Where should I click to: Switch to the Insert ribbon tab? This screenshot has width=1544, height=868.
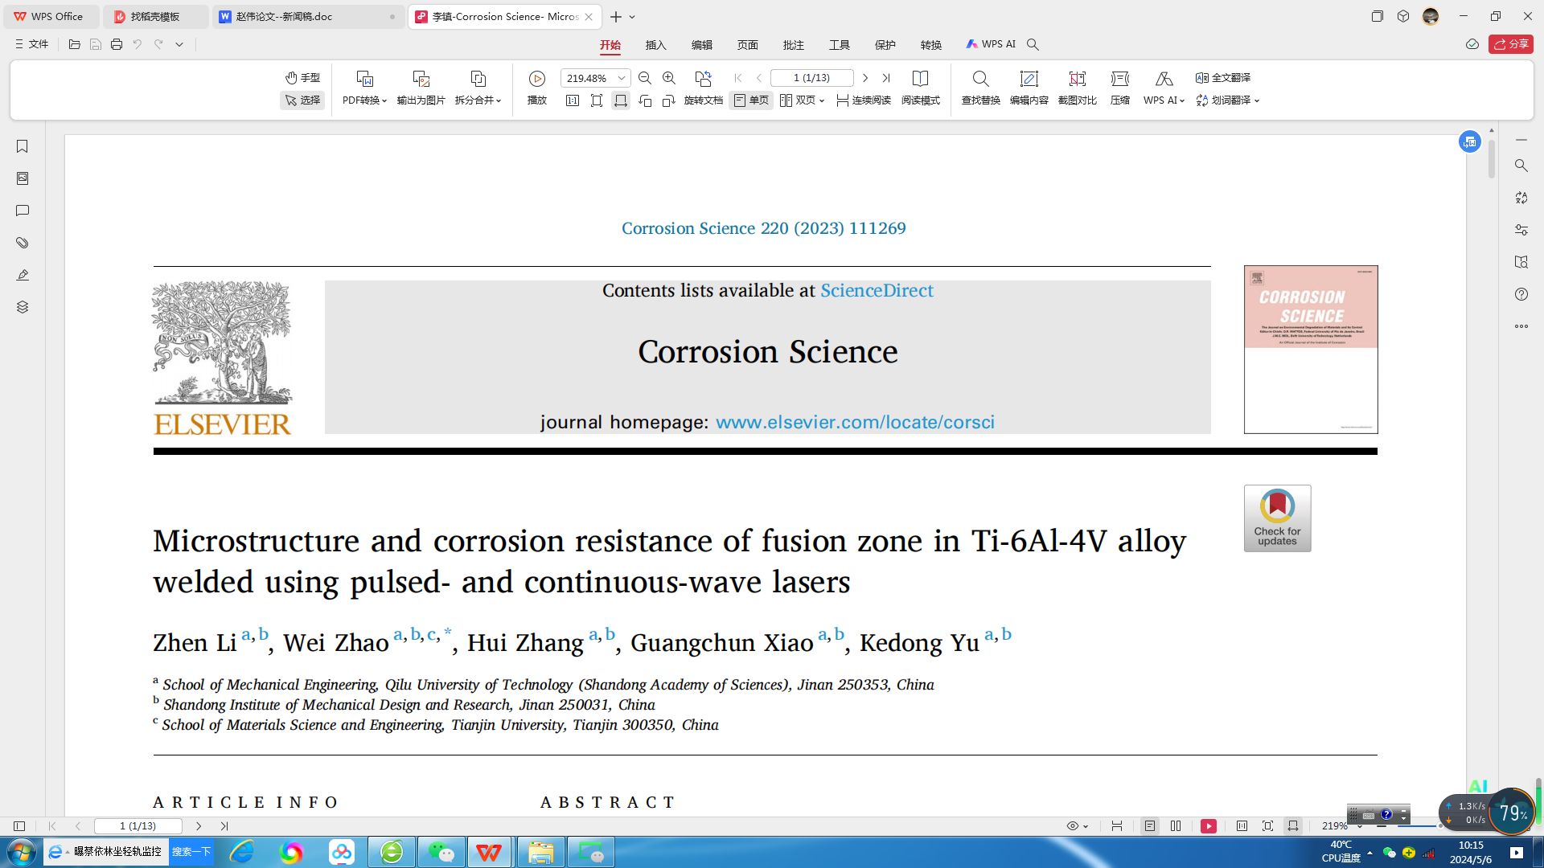coord(655,45)
